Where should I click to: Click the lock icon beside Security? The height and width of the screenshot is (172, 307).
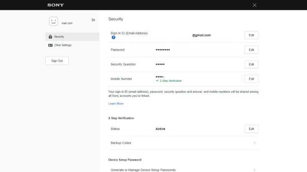tap(50, 37)
